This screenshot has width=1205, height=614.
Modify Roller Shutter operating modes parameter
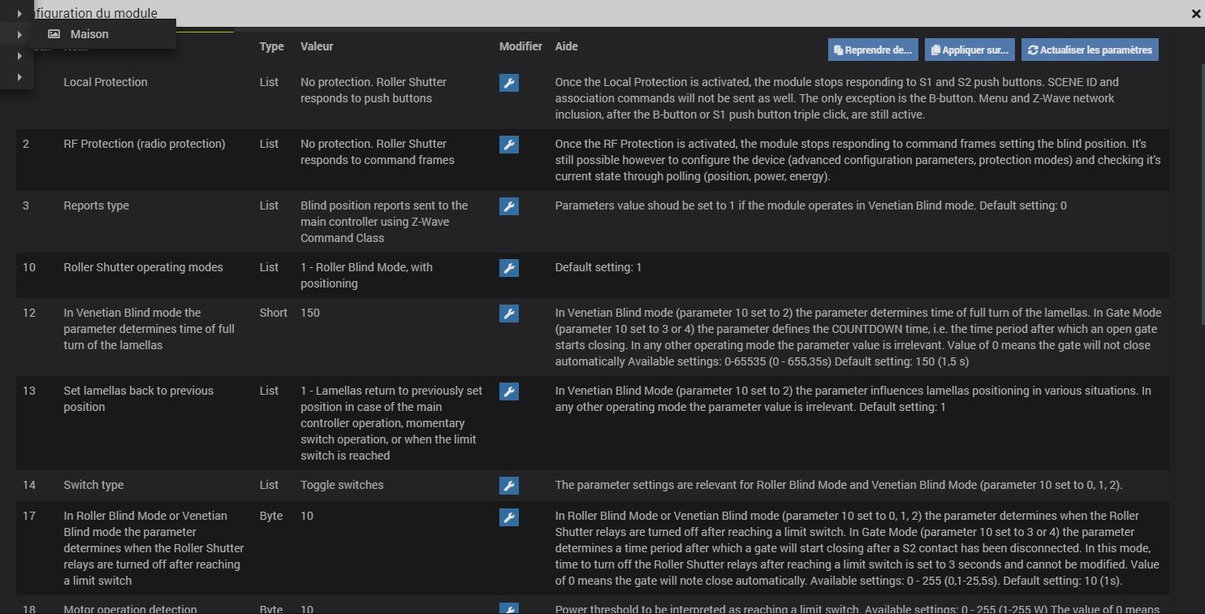509,268
